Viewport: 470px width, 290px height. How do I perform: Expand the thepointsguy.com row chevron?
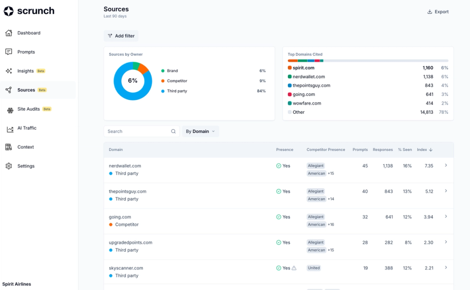pyautogui.click(x=446, y=191)
